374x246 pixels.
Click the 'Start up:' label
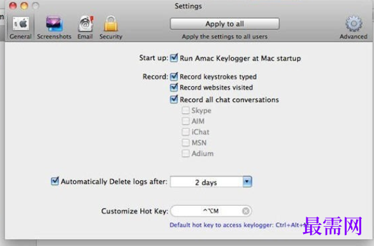tap(154, 58)
